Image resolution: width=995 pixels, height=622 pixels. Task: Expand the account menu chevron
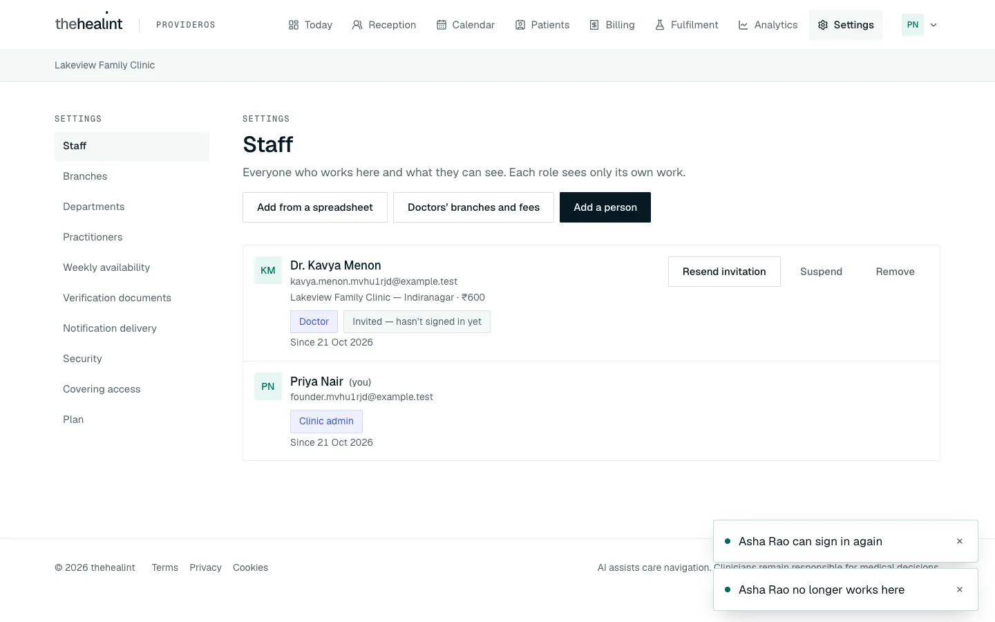click(934, 25)
